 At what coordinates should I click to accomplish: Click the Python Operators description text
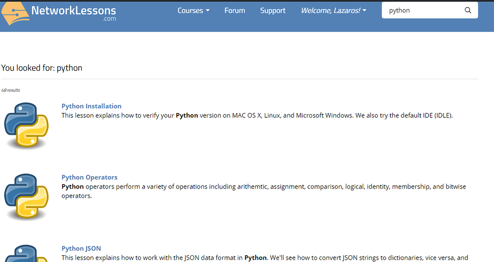pos(263,191)
